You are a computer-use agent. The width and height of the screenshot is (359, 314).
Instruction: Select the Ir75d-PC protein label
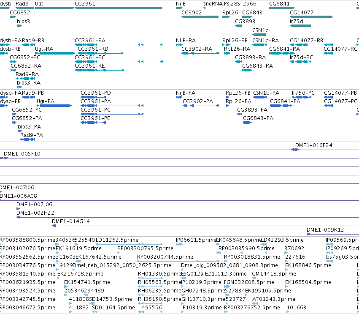303,93
